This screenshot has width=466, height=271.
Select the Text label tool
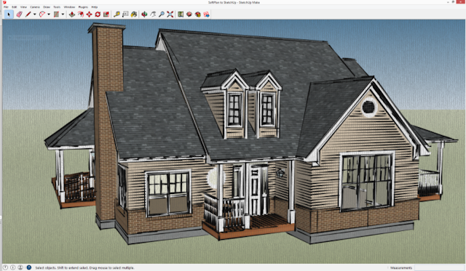point(125,15)
